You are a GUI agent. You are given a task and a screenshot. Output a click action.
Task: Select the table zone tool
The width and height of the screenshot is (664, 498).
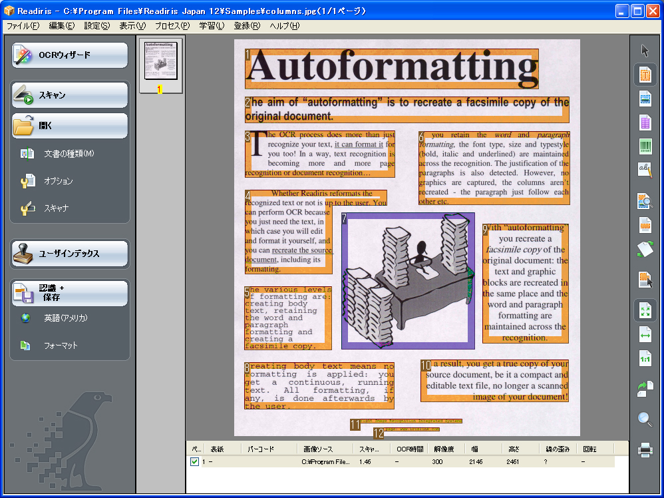pos(645,123)
